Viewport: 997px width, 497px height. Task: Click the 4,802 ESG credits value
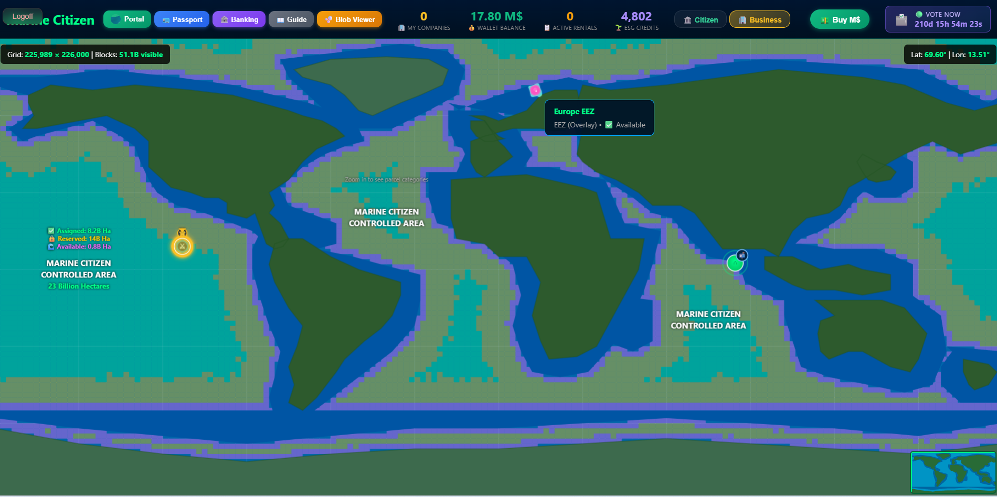[x=637, y=17]
